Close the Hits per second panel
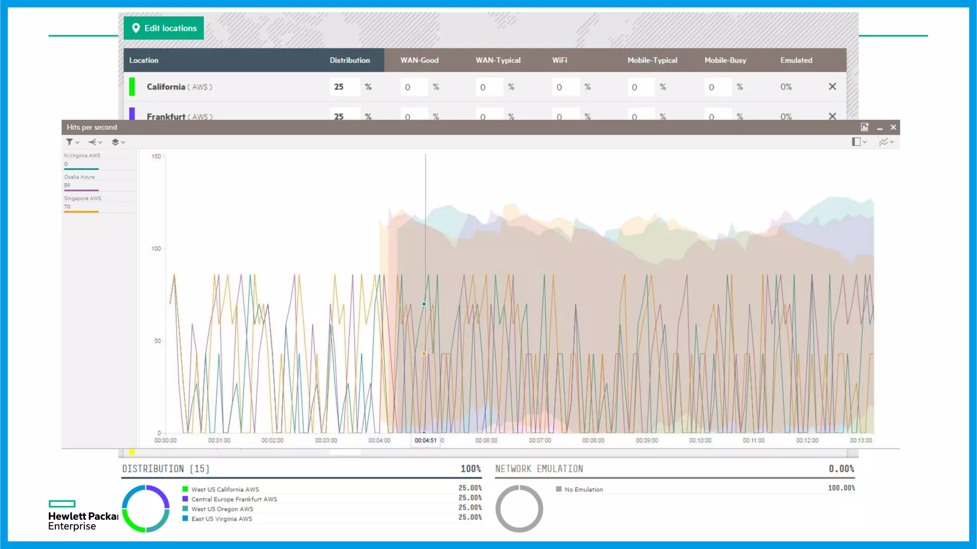This screenshot has width=977, height=549. (x=894, y=127)
